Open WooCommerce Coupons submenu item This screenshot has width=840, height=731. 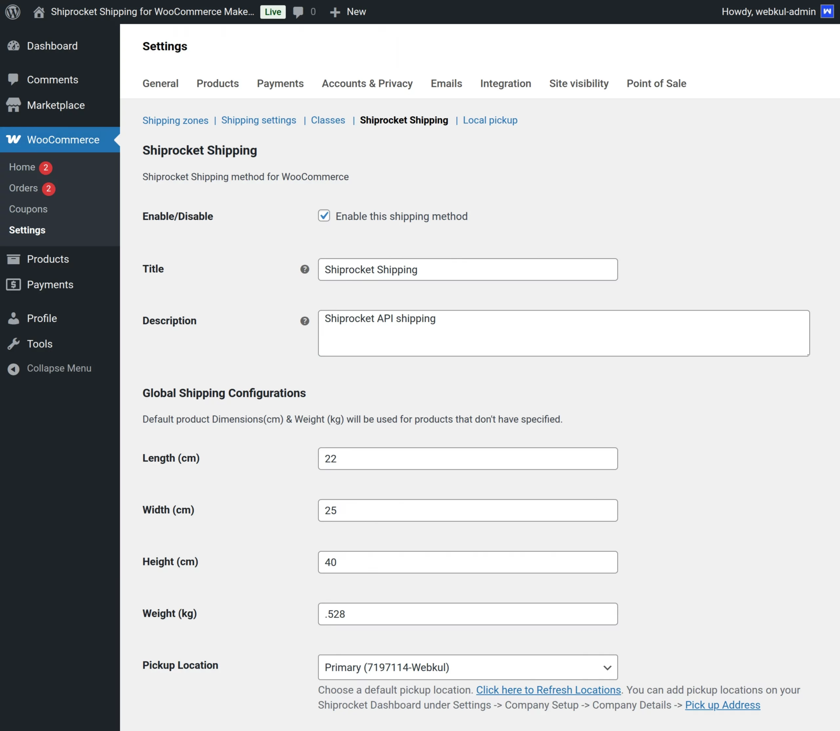(28, 209)
